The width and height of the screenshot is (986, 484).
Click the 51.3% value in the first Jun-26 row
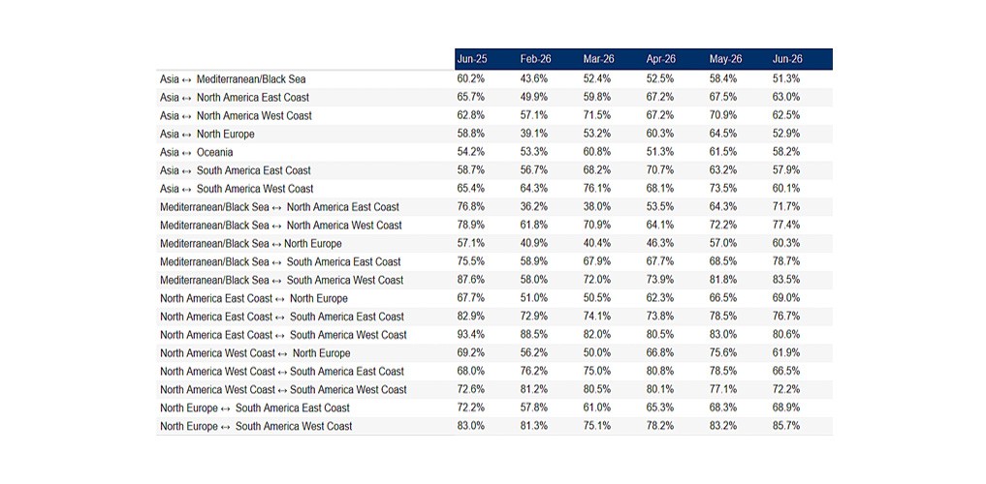(x=786, y=79)
